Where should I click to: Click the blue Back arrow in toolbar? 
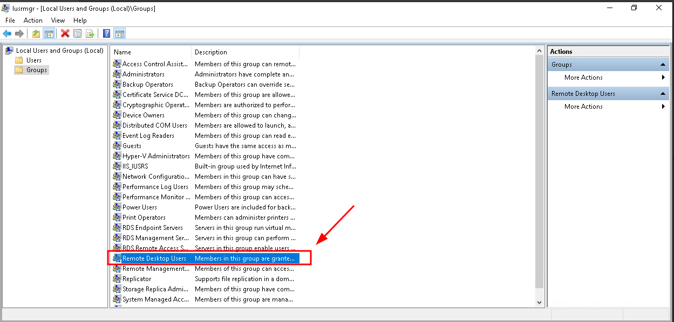click(x=7, y=34)
